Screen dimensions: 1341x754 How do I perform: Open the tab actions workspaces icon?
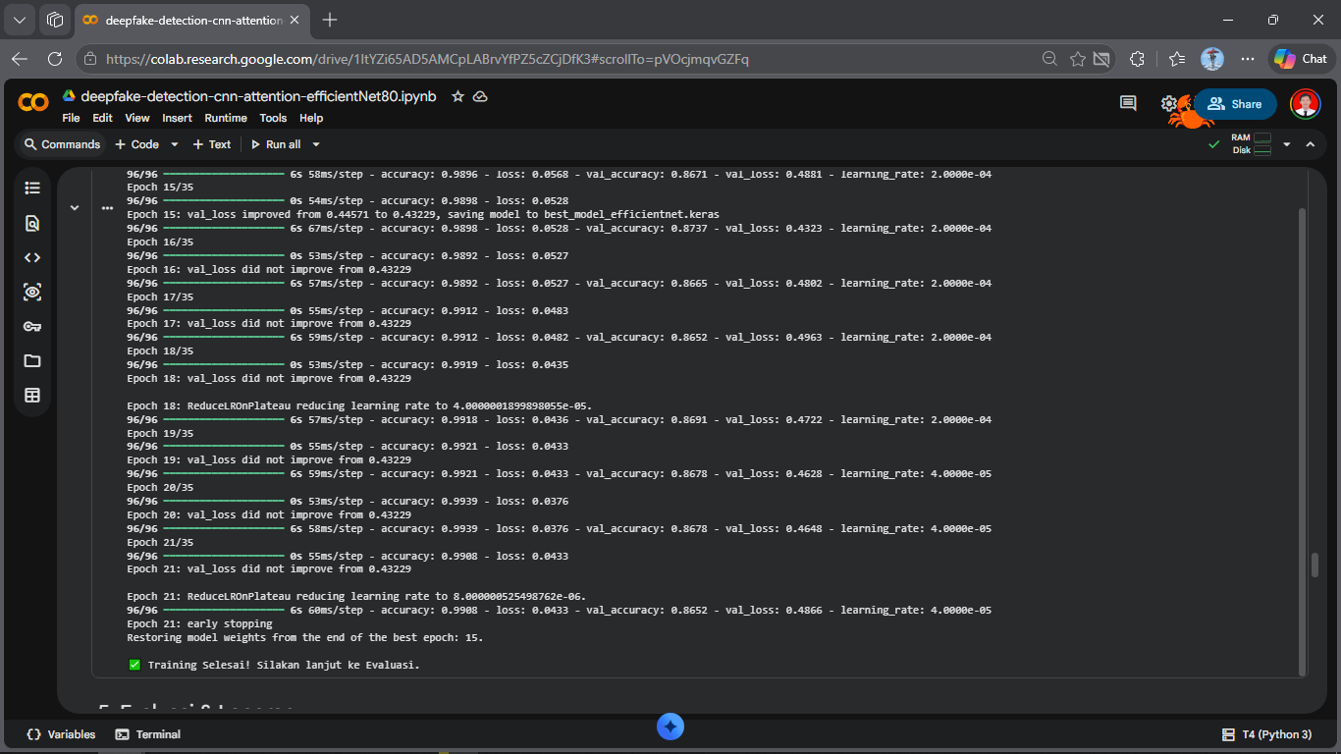click(55, 20)
